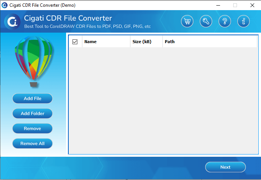Open help via question mark icon
The height and width of the screenshot is (180, 261).
(225, 21)
